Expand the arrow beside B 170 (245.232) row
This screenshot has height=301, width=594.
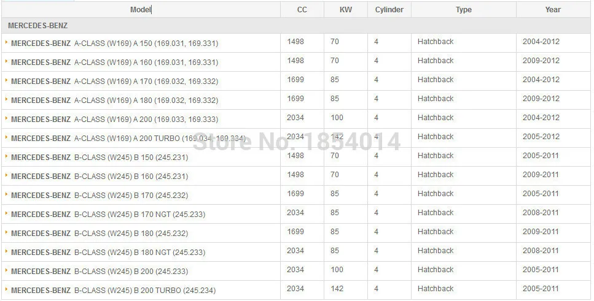pyautogui.click(x=6, y=194)
